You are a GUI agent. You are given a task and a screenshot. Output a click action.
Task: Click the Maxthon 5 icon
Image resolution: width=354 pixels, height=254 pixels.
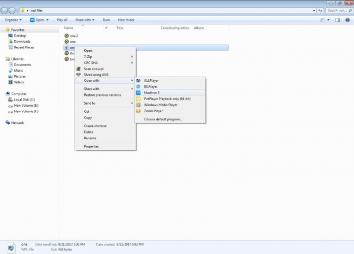[138, 93]
